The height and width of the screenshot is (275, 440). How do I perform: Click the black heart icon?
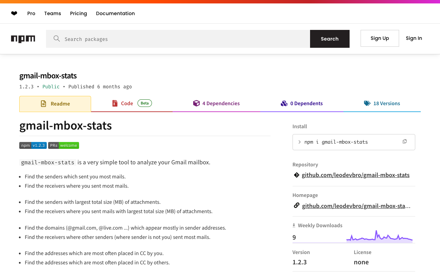[x=14, y=13]
